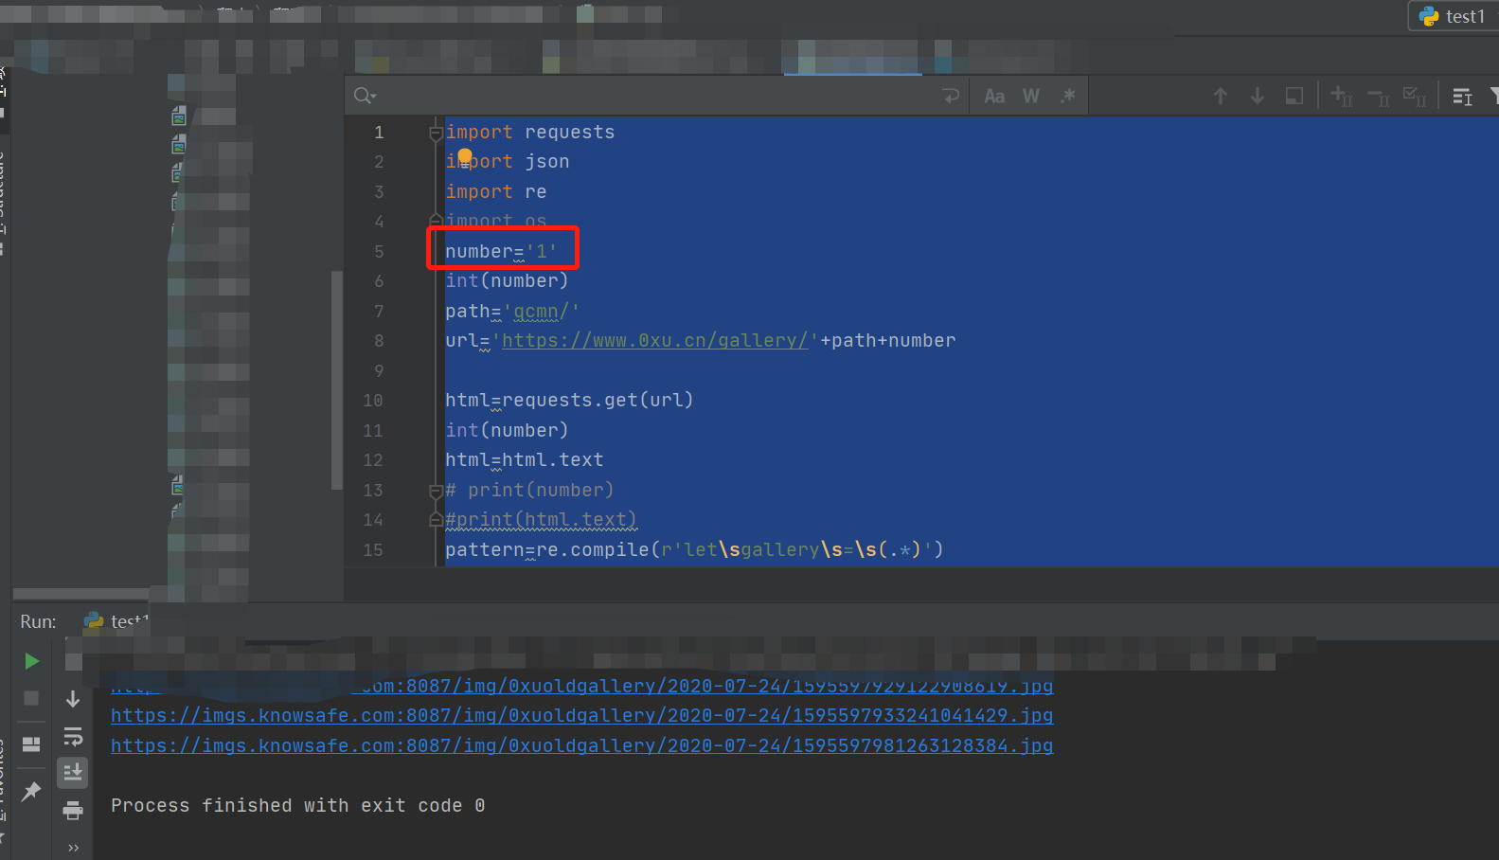Viewport: 1499px width, 860px height.
Task: Click 'pattern=re.compile' on line 15
Action: point(547,550)
